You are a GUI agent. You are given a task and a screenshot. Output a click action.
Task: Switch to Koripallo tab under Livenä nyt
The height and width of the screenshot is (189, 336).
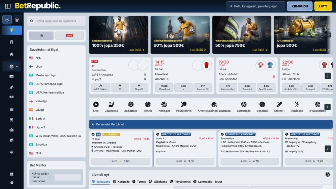click(121, 182)
